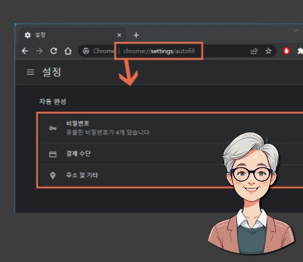303x262 pixels.
Task: Click the Chrome site info chip
Action: (x=98, y=51)
